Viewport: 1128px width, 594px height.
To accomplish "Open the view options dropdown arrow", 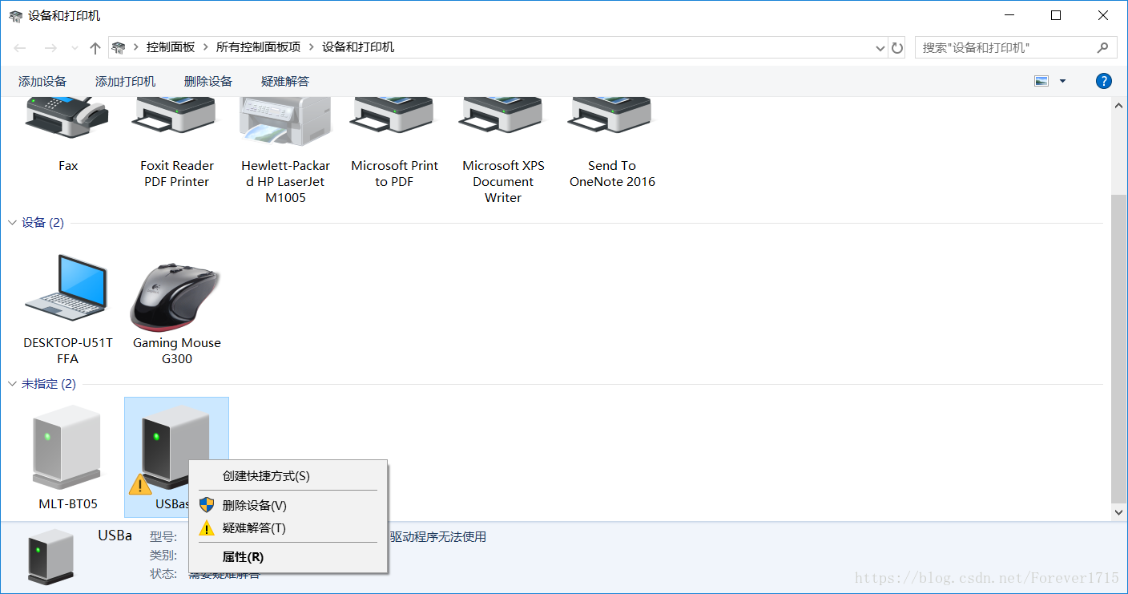I will click(x=1063, y=81).
